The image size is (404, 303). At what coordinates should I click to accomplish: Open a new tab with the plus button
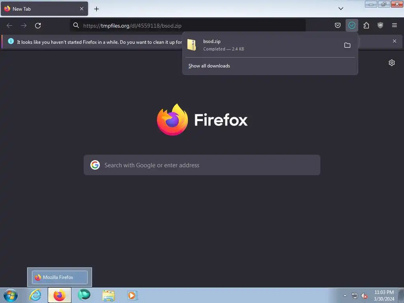96,9
